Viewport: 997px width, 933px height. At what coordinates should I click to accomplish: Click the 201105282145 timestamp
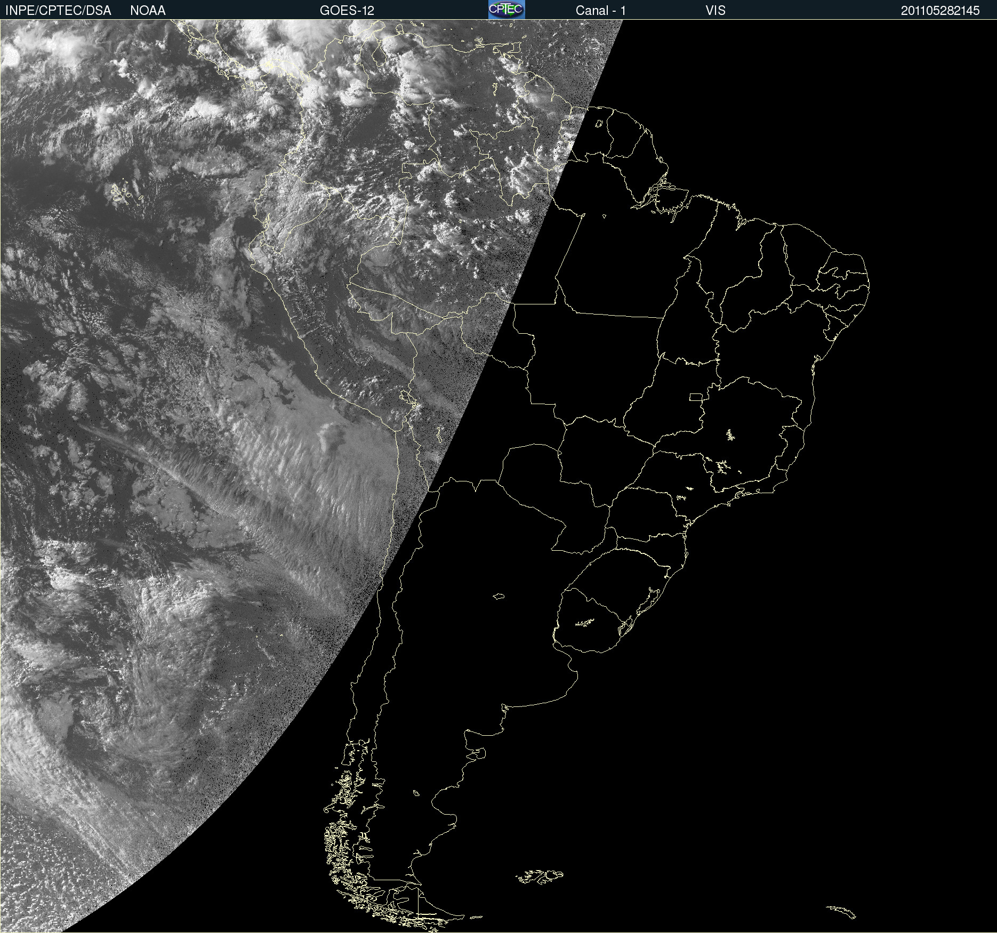[x=940, y=11]
